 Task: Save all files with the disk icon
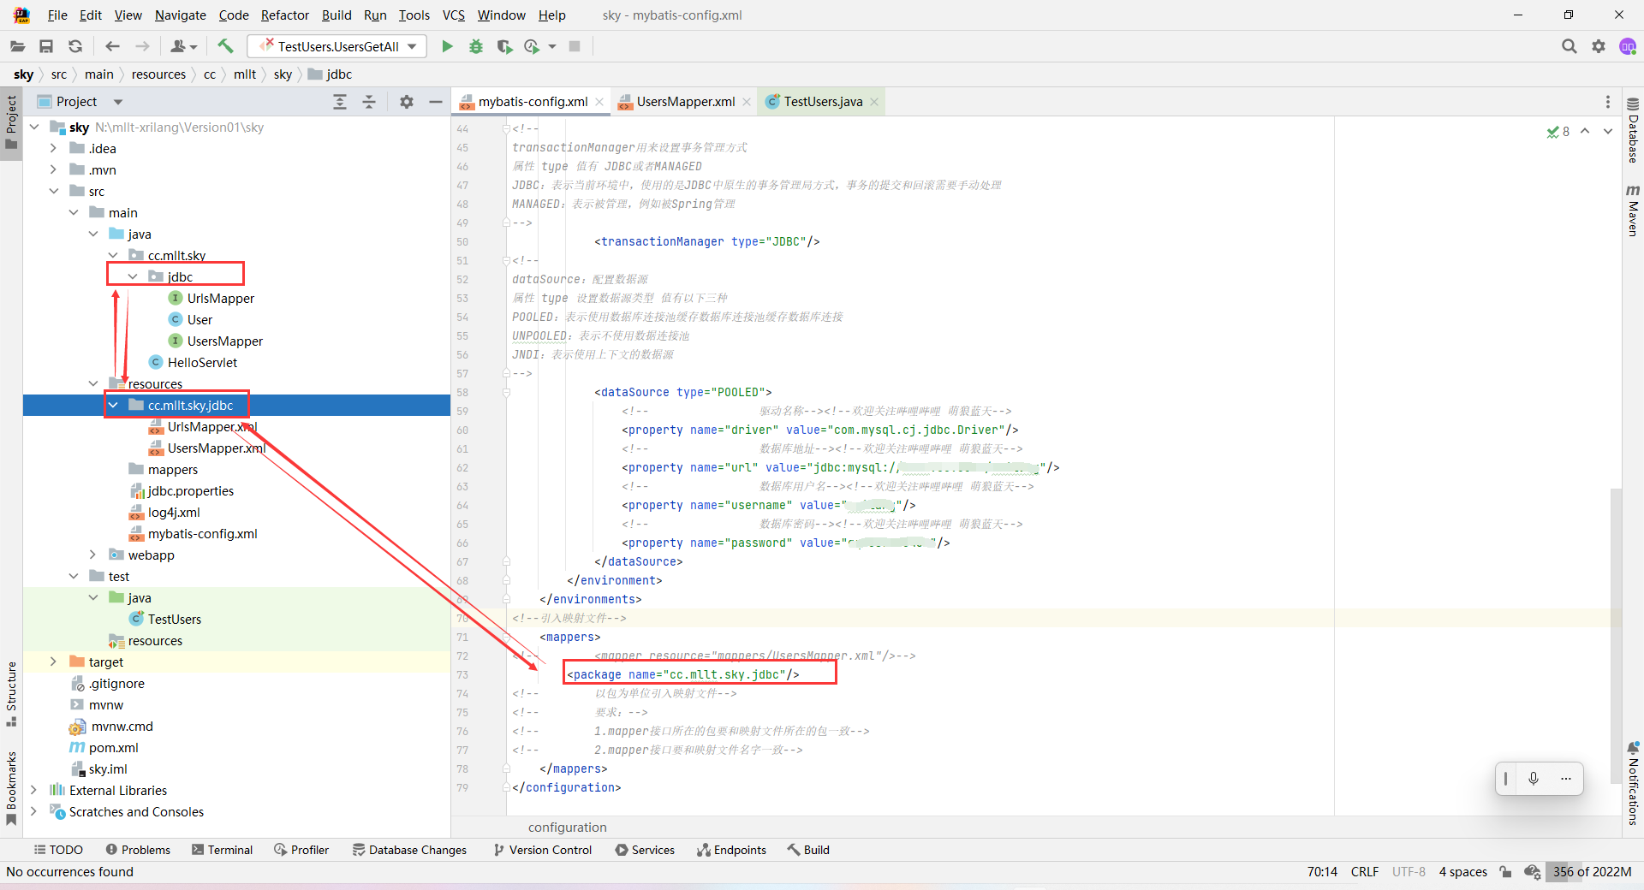tap(46, 46)
